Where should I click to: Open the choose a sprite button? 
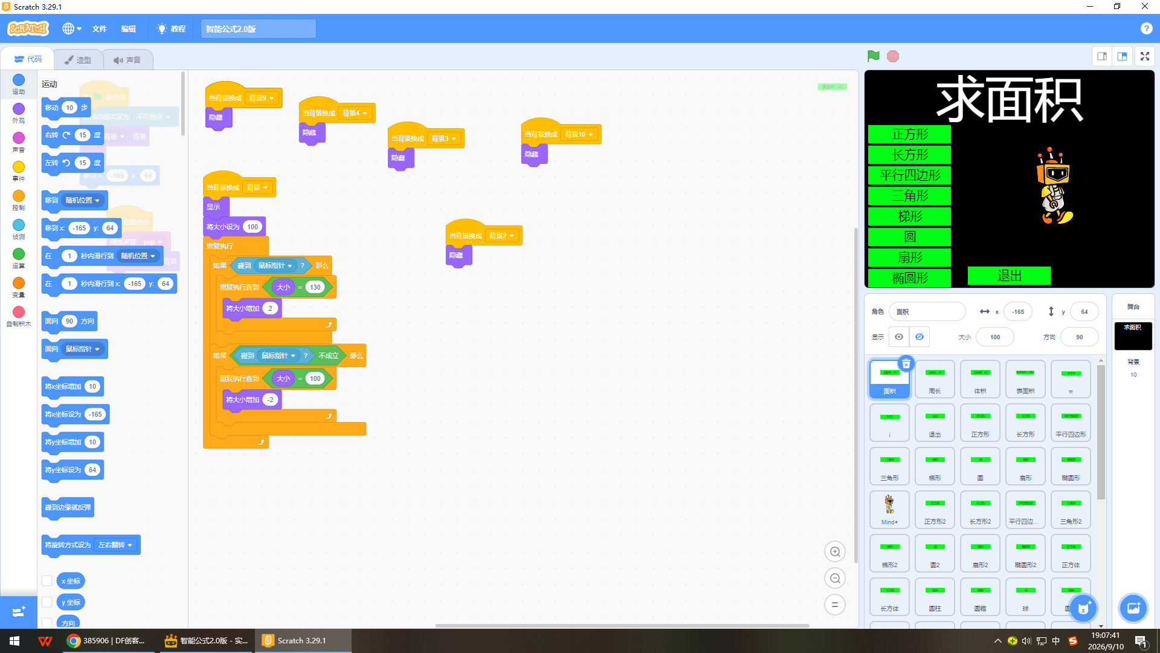tap(1083, 608)
